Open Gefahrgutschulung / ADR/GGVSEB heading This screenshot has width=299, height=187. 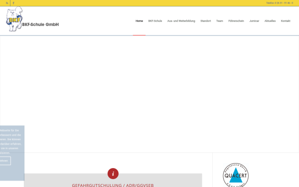(113, 185)
